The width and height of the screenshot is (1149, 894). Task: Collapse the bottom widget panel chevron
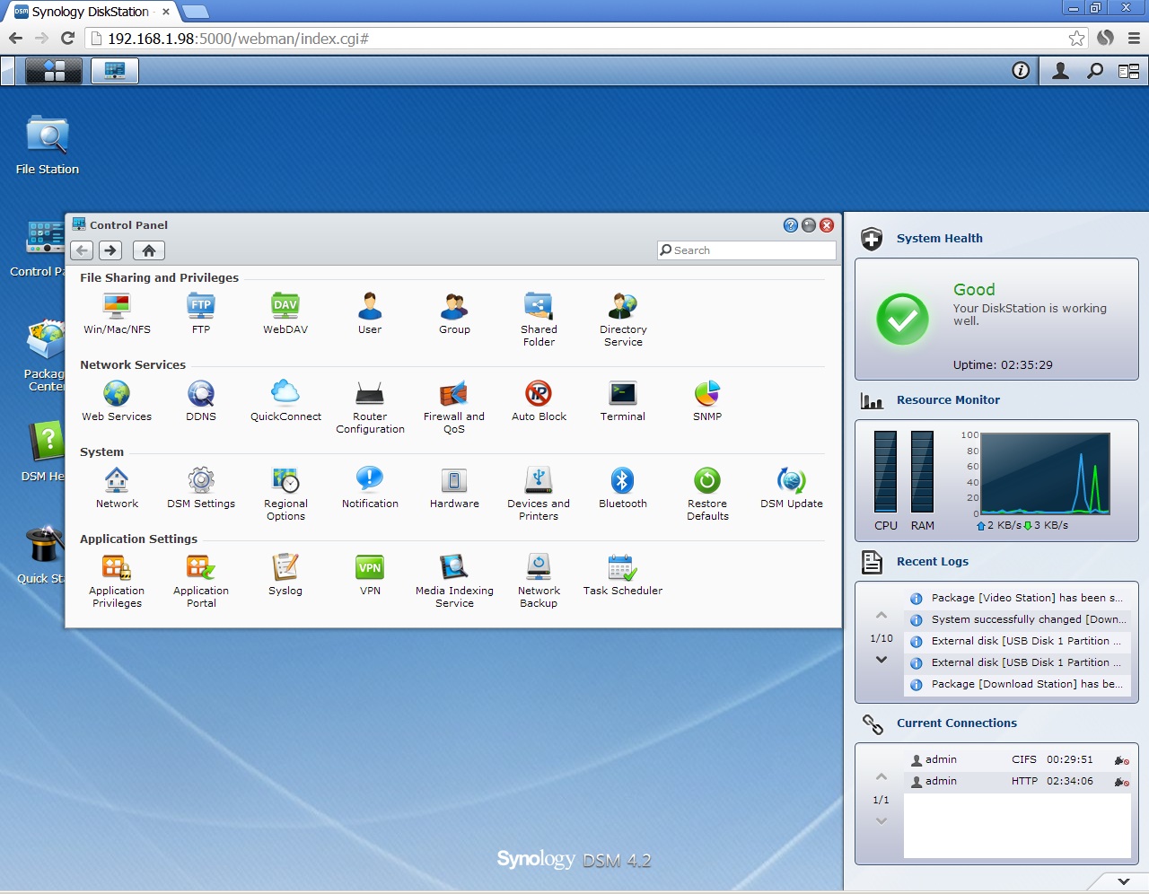pos(1123,881)
